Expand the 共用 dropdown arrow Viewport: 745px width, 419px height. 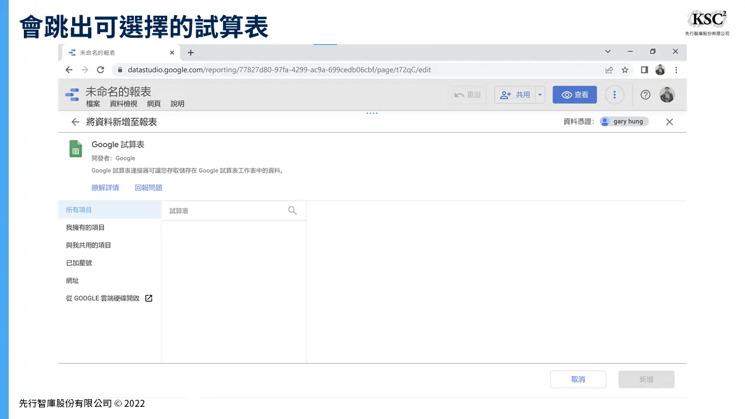[x=540, y=95]
